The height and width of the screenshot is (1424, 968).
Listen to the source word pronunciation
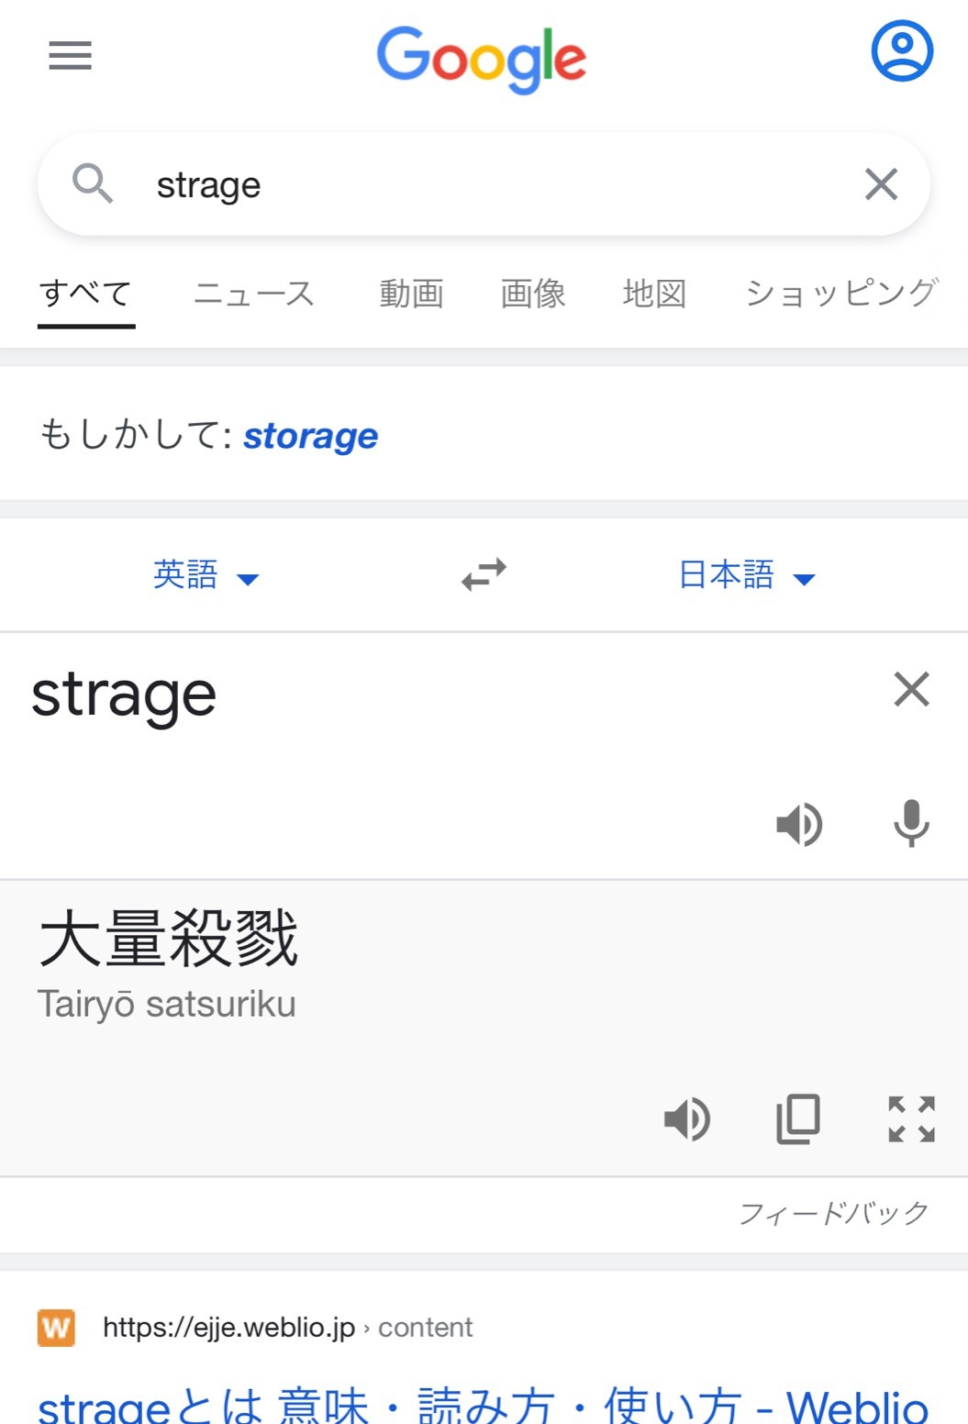coord(799,823)
